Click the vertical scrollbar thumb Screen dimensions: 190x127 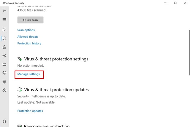click(x=189, y=53)
